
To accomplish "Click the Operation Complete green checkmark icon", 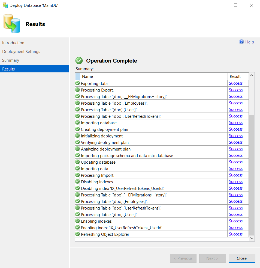I will coord(79,61).
